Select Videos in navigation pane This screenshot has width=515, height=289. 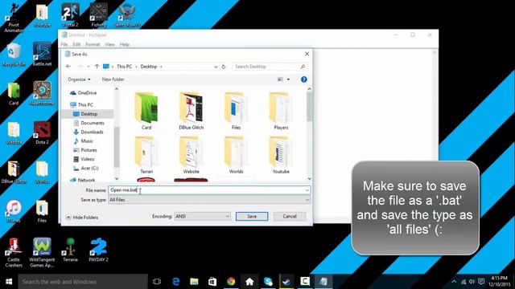point(84,159)
